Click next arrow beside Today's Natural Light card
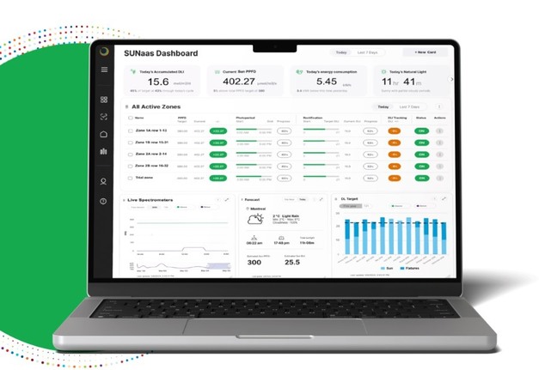This screenshot has width=539, height=370. [452, 80]
